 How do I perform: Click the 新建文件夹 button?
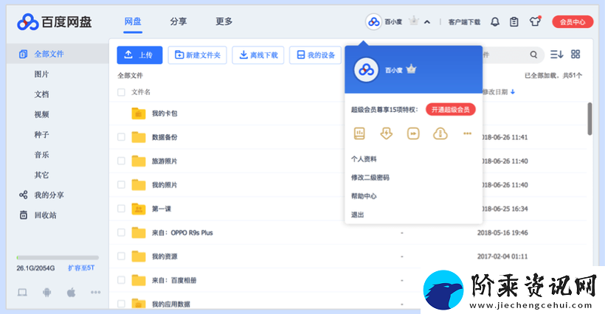click(197, 55)
